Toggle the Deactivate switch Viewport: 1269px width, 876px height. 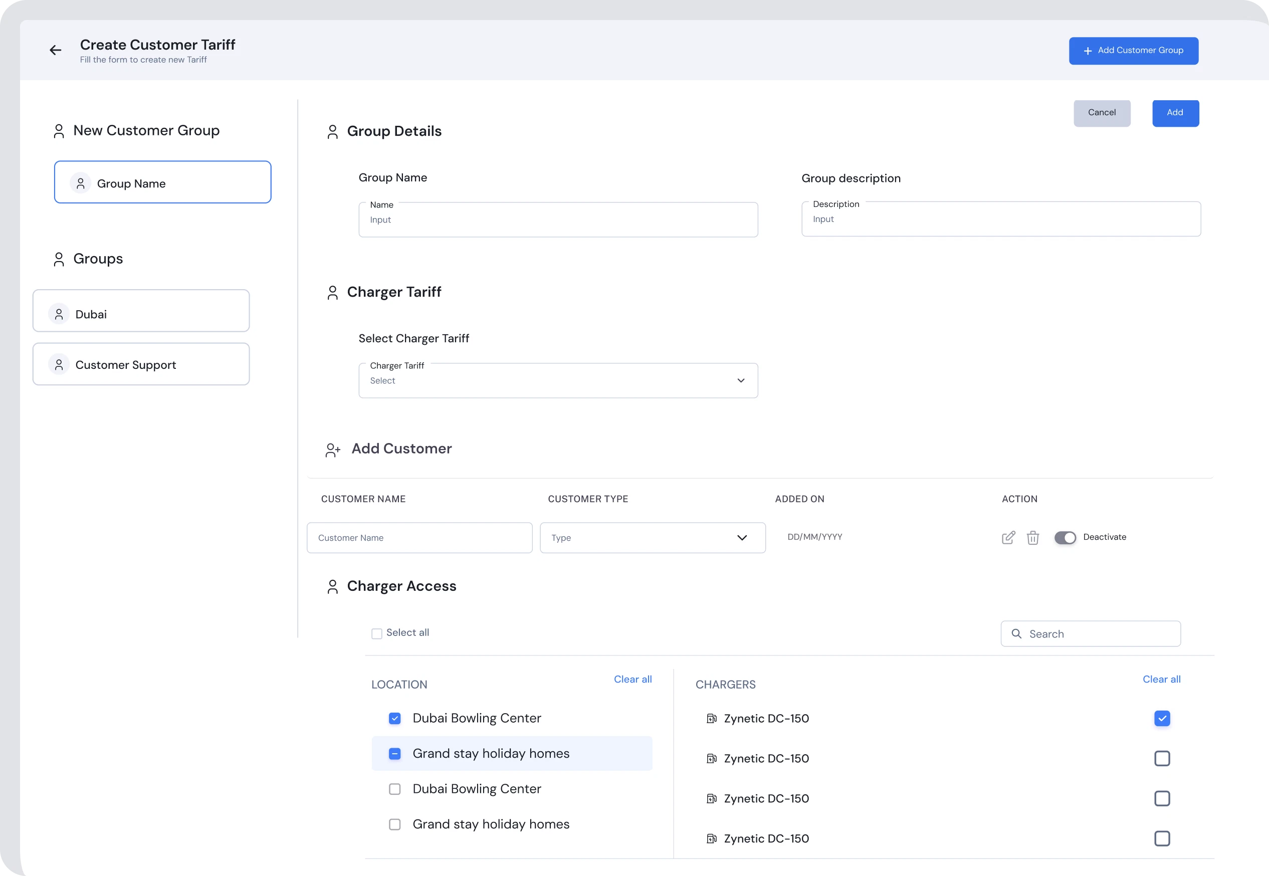point(1065,537)
